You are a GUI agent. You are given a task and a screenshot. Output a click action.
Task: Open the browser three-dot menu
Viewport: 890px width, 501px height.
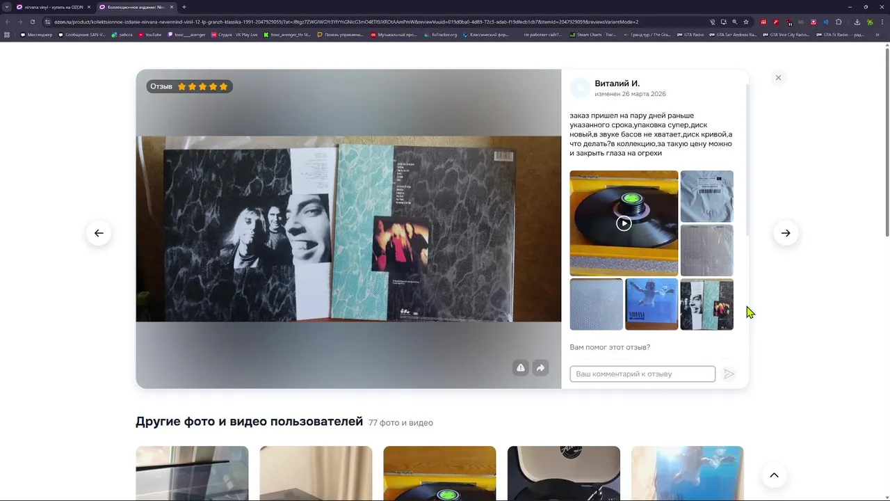tap(882, 22)
